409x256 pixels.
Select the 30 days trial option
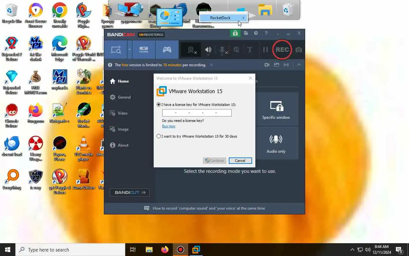click(159, 136)
